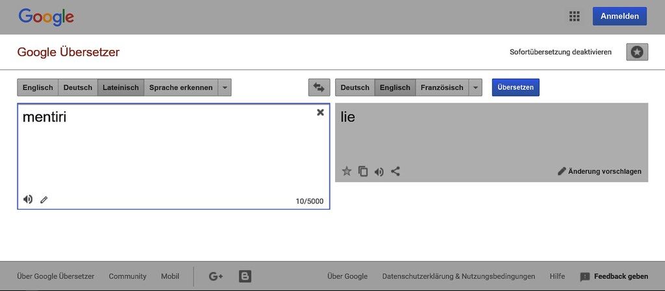Click the translated word lie
This screenshot has width=665, height=291.
coord(348,117)
